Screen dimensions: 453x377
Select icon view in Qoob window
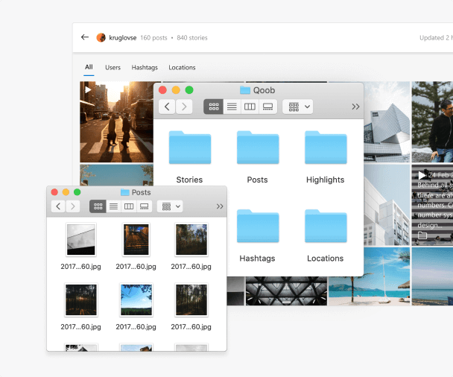tap(214, 107)
